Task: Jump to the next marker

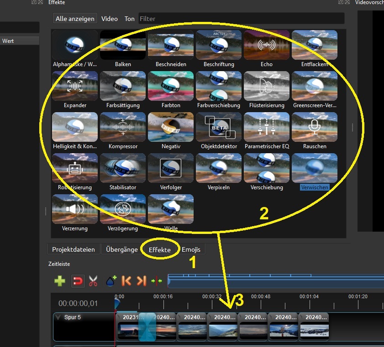Action: coord(142,281)
